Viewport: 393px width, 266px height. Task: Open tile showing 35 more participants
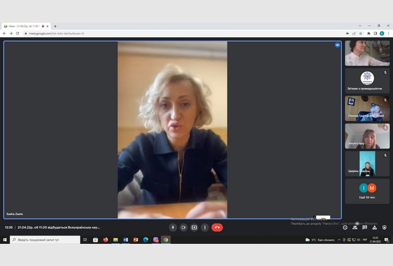coord(367,191)
